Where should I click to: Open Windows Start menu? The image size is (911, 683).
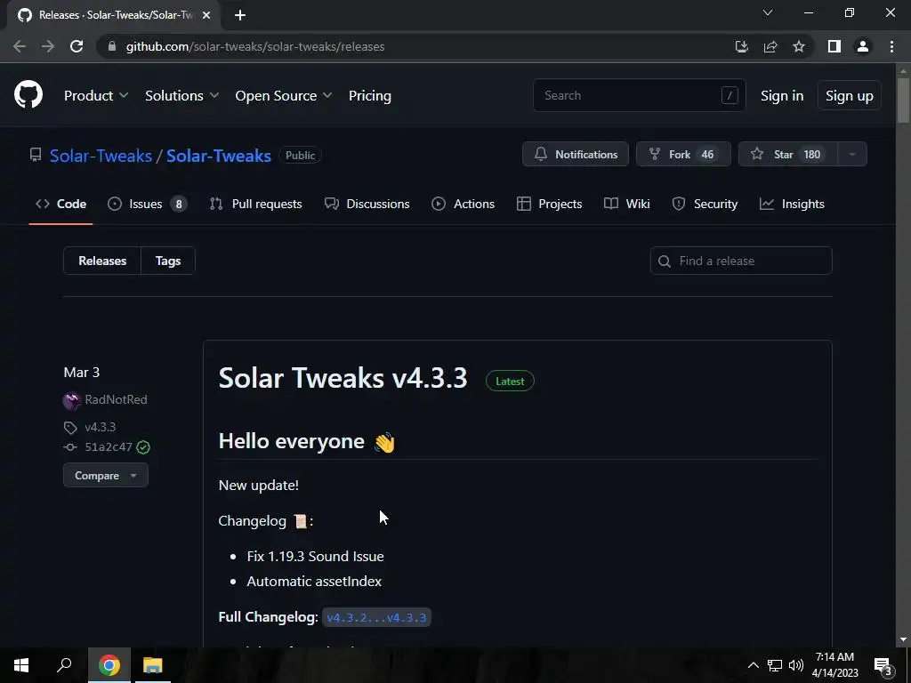(x=21, y=665)
